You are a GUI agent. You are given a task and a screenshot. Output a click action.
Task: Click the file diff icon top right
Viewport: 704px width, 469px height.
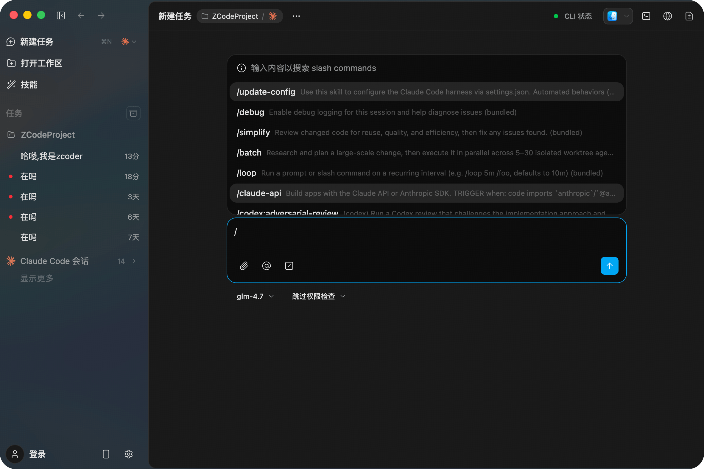coord(689,16)
